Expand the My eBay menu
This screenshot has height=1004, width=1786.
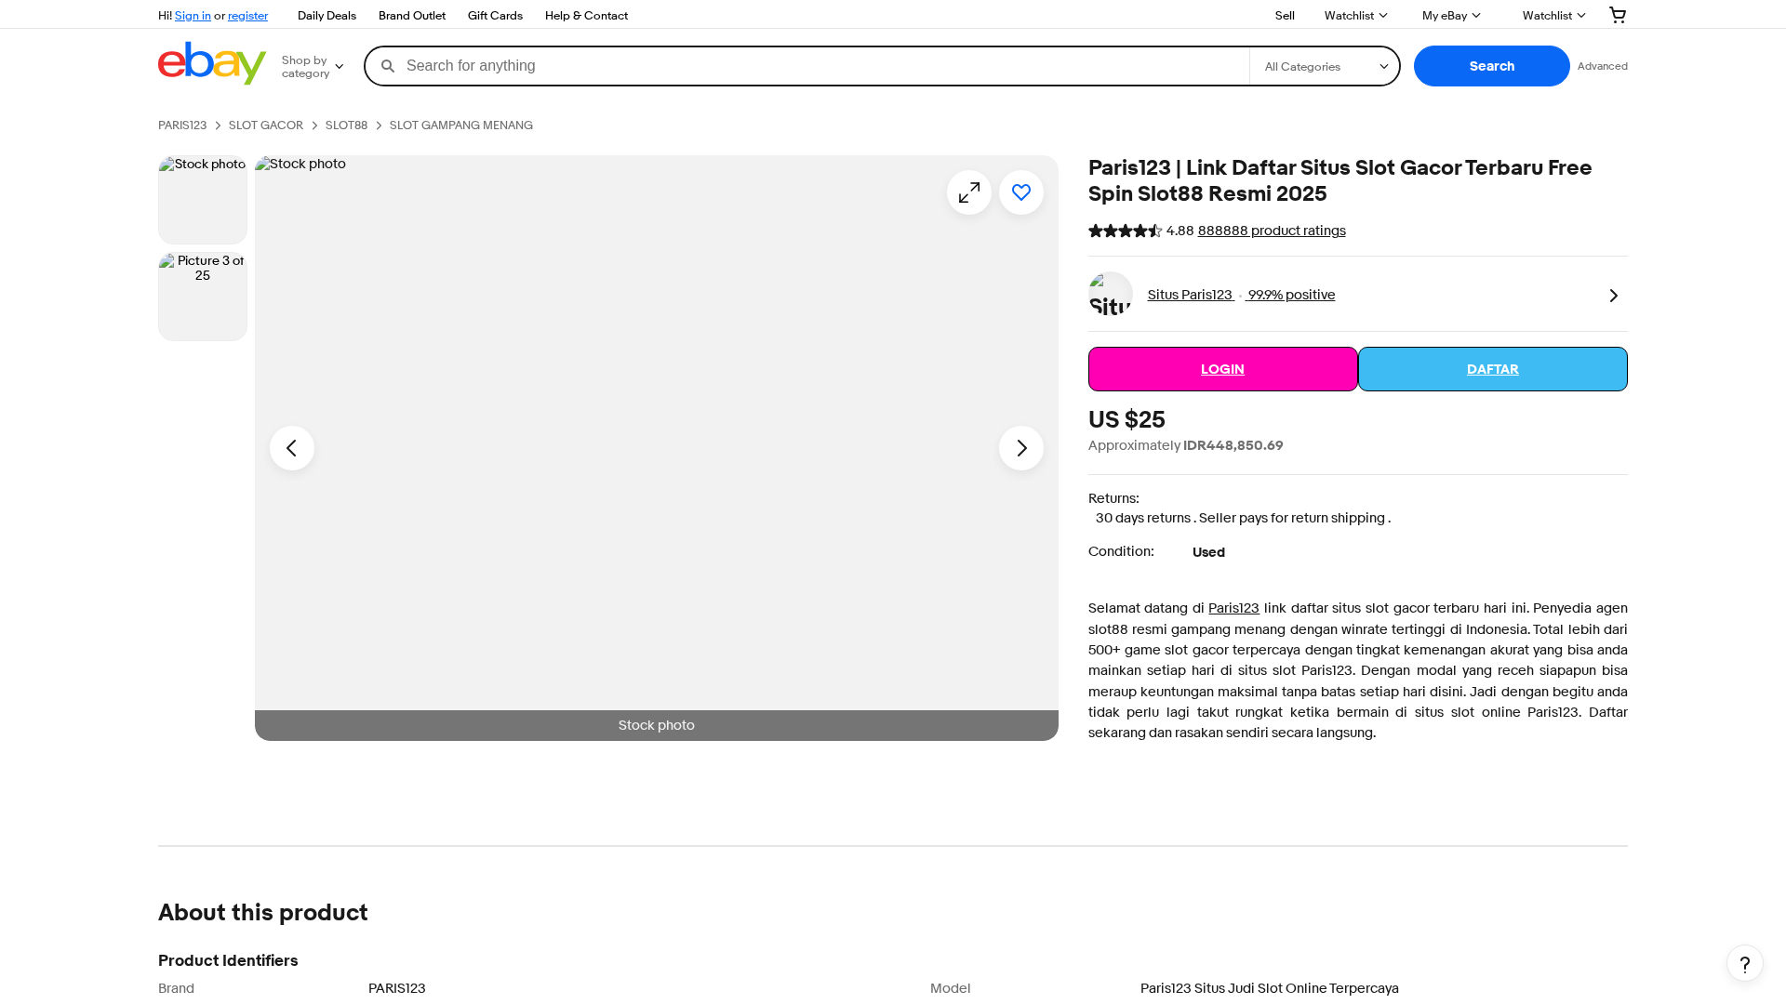click(x=1451, y=16)
